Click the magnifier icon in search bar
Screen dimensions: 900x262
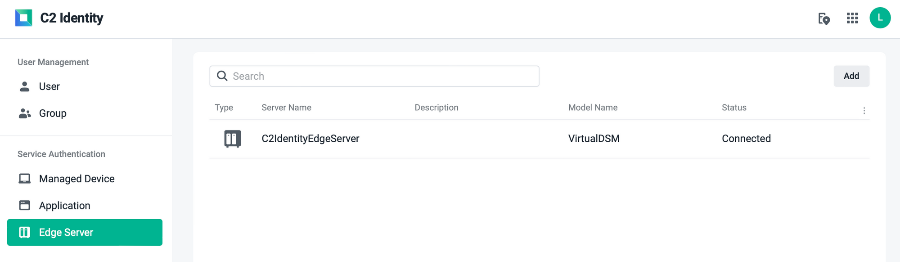click(x=222, y=76)
